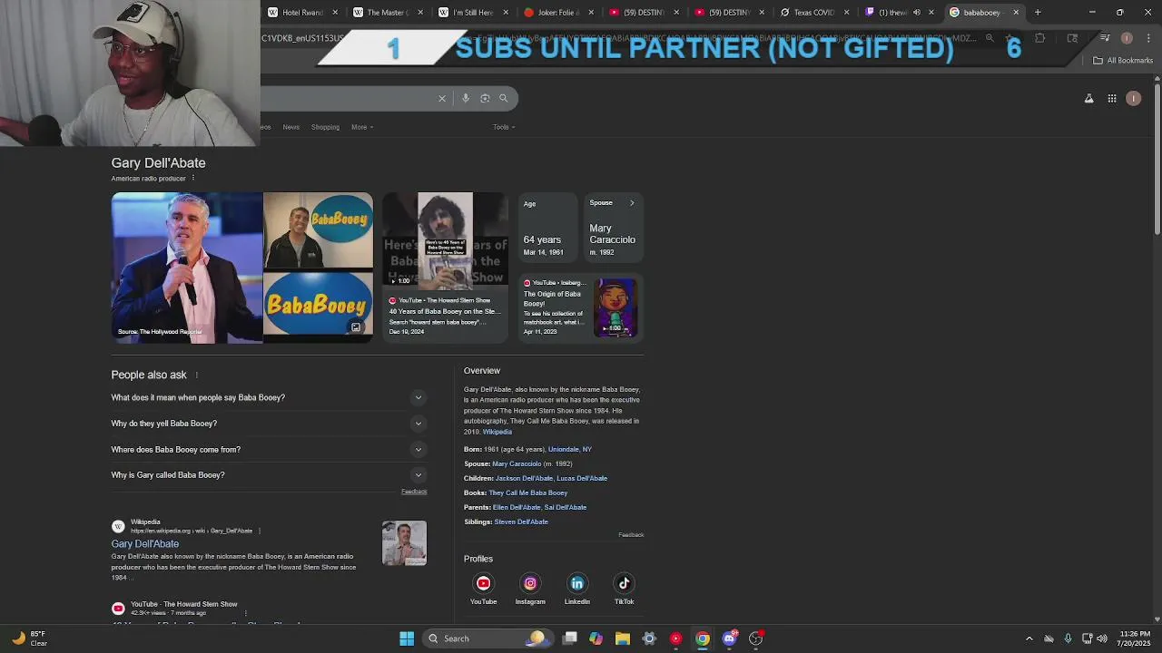This screenshot has width=1162, height=653.
Task: Open Google Lens image search
Action: pyautogui.click(x=485, y=98)
